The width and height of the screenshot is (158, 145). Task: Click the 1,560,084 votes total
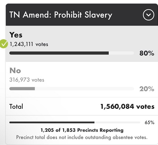(128, 106)
